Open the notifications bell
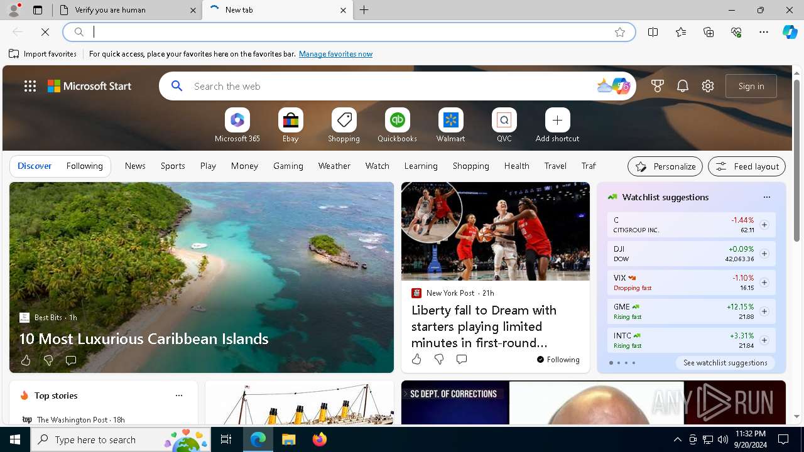Screen dimensions: 804x452 click(683, 86)
